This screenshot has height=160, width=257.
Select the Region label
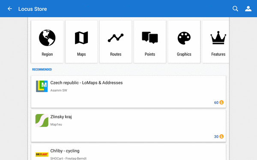(x=47, y=54)
